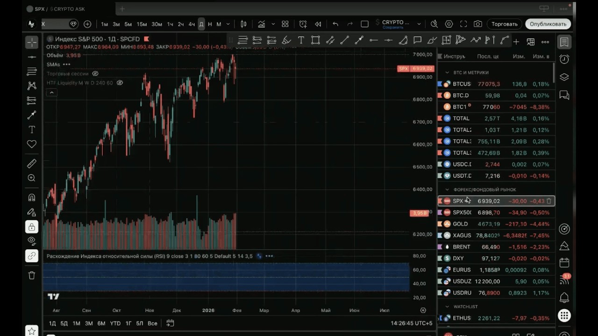The height and width of the screenshot is (336, 598).
Task: Click the trash icon to remove drawings
Action: (x=32, y=275)
